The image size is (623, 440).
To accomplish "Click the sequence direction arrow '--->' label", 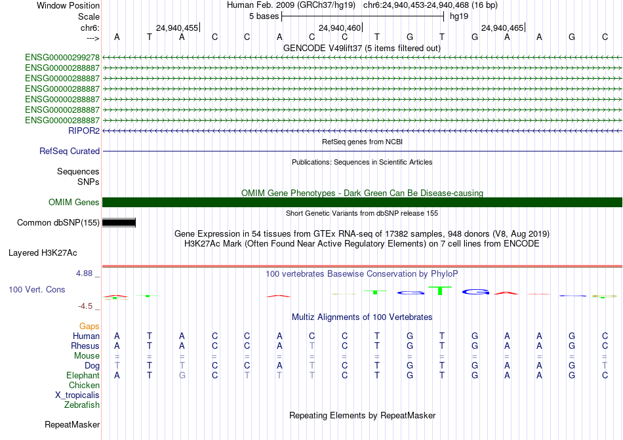I will point(92,39).
